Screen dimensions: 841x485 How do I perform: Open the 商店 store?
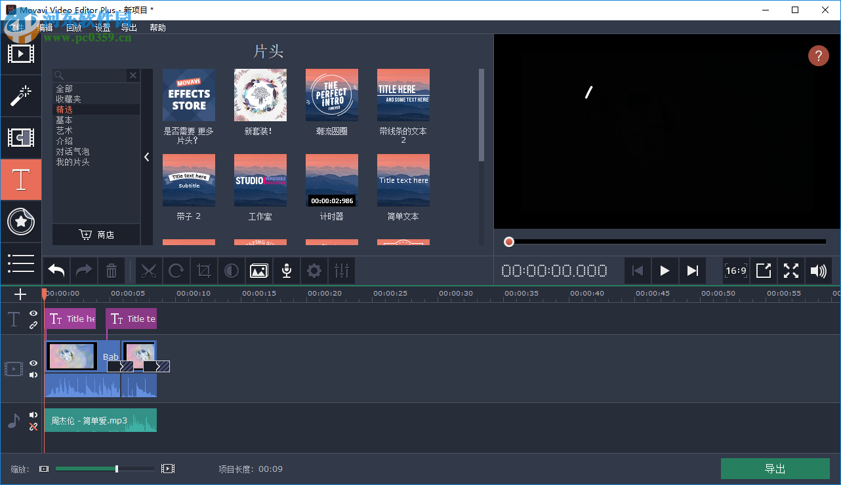point(96,235)
